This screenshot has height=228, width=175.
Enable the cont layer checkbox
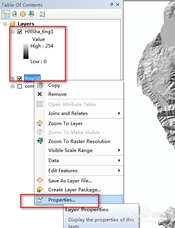tap(19, 86)
